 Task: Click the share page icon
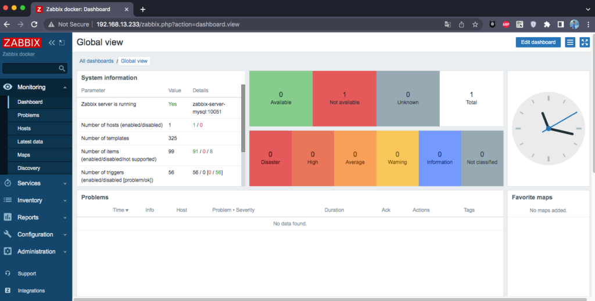[x=461, y=24]
